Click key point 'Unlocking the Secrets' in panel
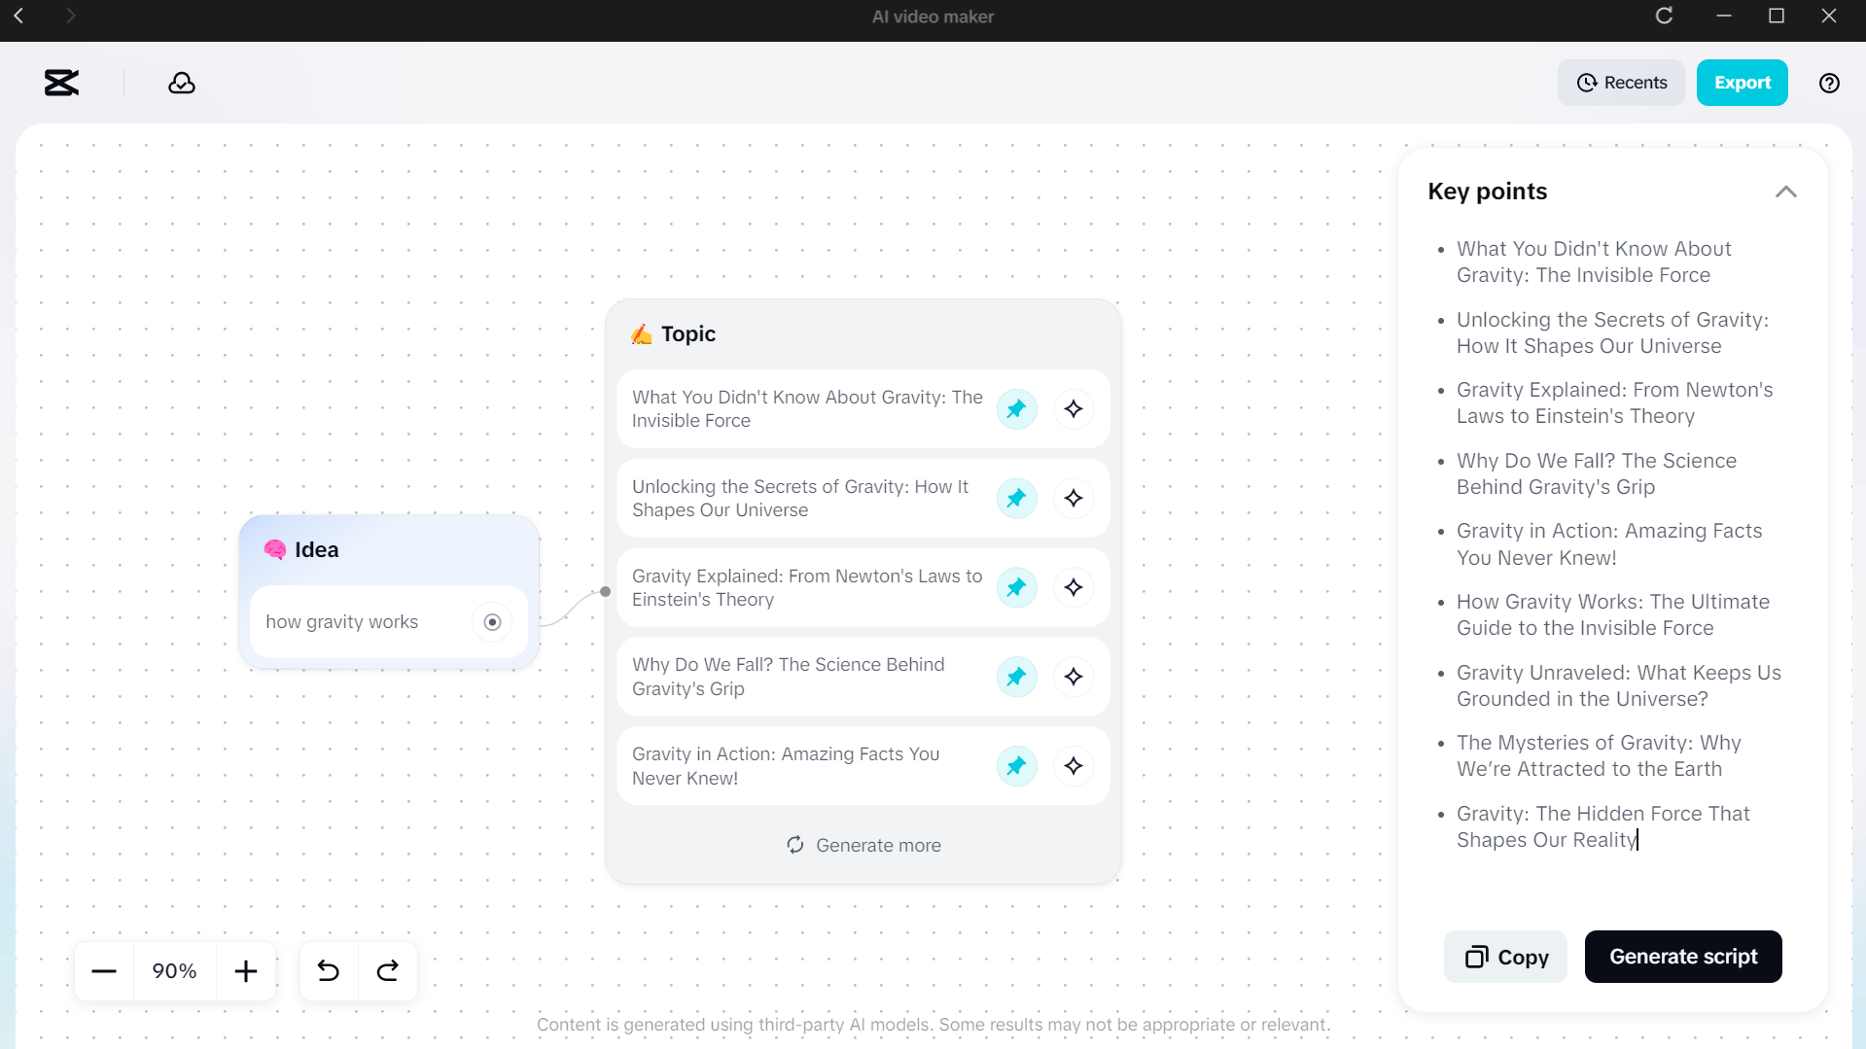 coord(1612,332)
